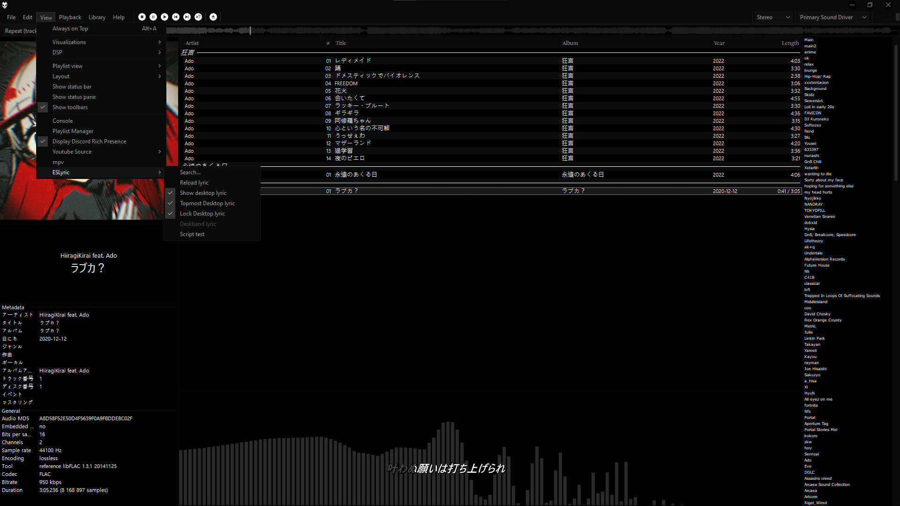Open a file with the eject icon
The width and height of the screenshot is (900, 506).
click(x=213, y=17)
